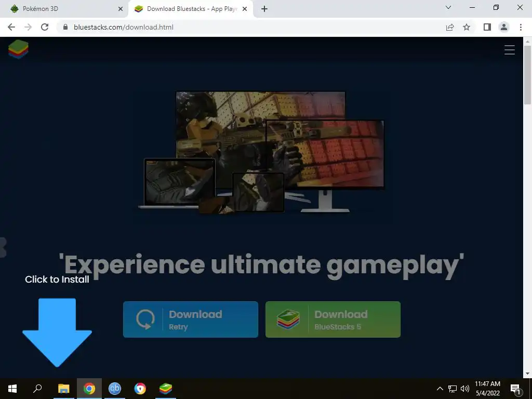This screenshot has height=399, width=532.
Task: View site information via lock icon
Action: click(65, 27)
